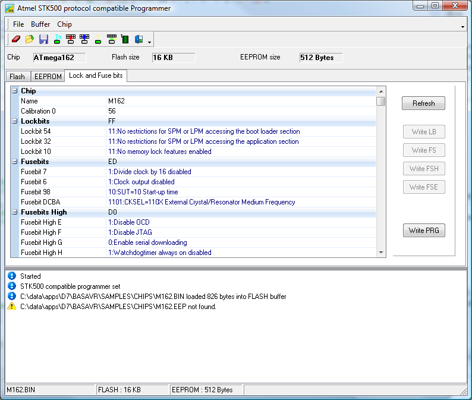Click 'M162.BIN' in the status bar
Image resolution: width=472 pixels, height=400 pixels.
(x=50, y=390)
